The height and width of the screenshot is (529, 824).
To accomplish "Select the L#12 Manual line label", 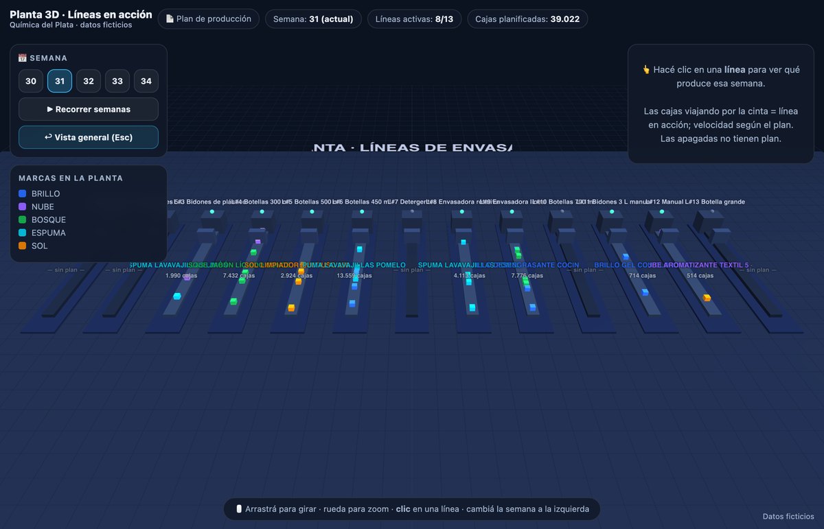I will tap(665, 202).
